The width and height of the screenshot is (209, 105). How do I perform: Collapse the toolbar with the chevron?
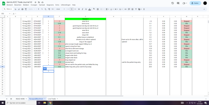click(204, 9)
